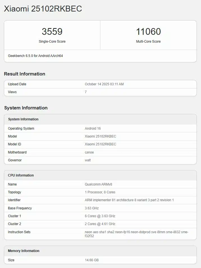The height and width of the screenshot is (268, 201).
Task: Click the Xiaomi 25102RKBEC page title
Action: click(x=43, y=9)
